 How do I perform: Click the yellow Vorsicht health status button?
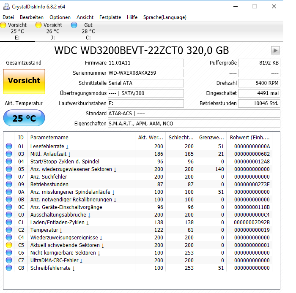(x=24, y=81)
